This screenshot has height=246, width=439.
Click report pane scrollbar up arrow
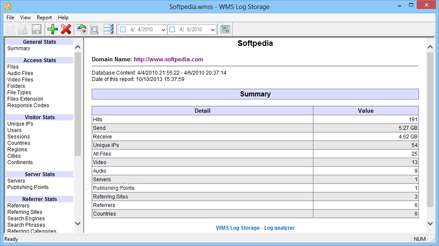430,47
